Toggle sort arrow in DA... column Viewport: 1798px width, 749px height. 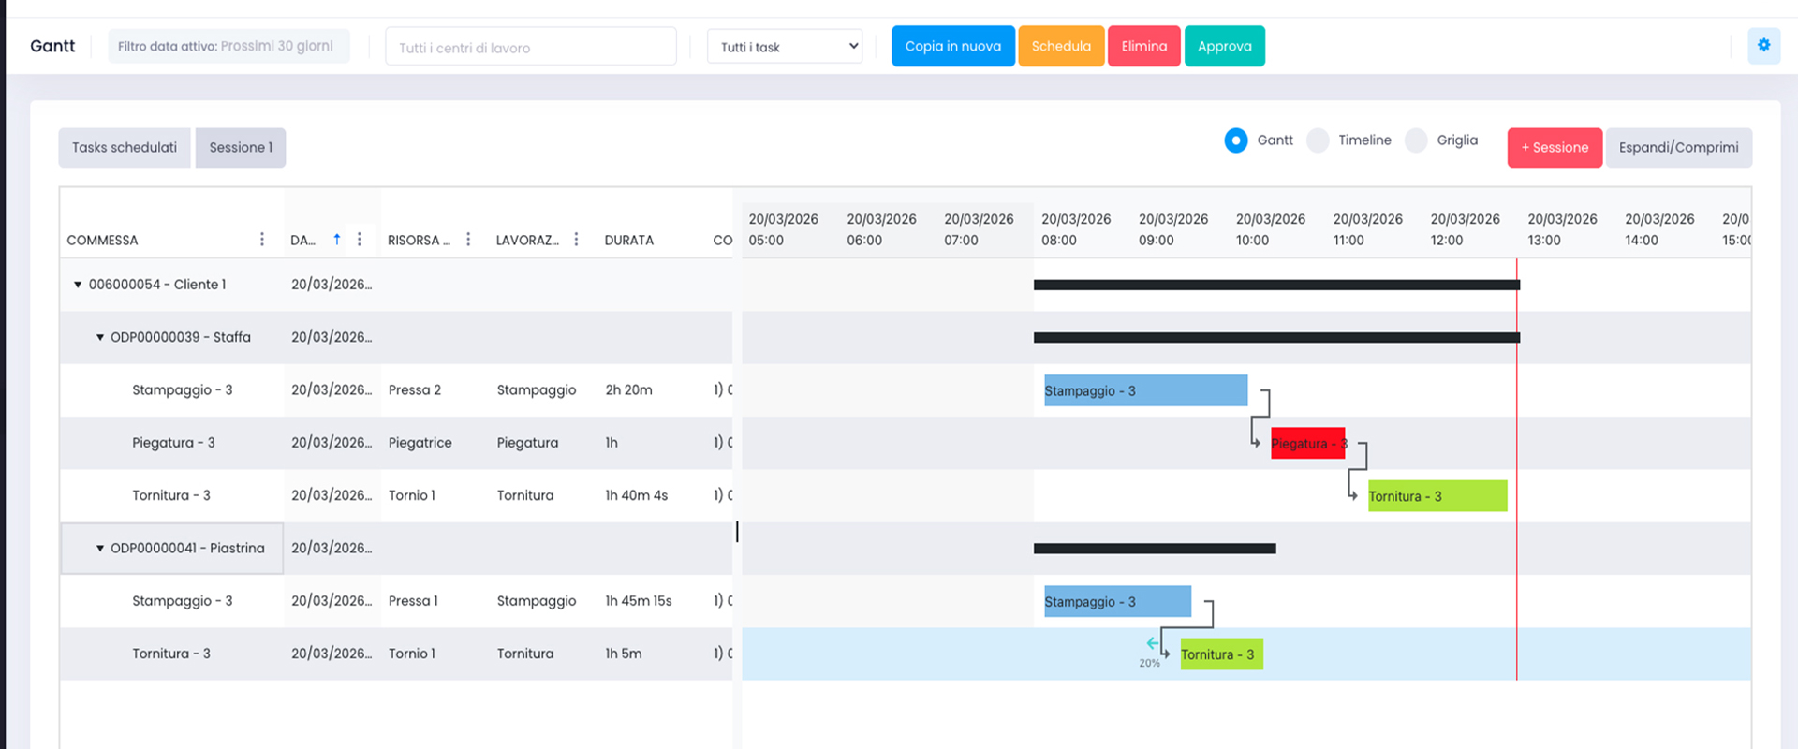click(x=337, y=240)
